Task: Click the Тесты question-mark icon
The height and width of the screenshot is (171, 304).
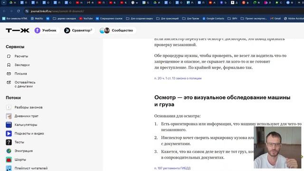Action: [x=9, y=142]
